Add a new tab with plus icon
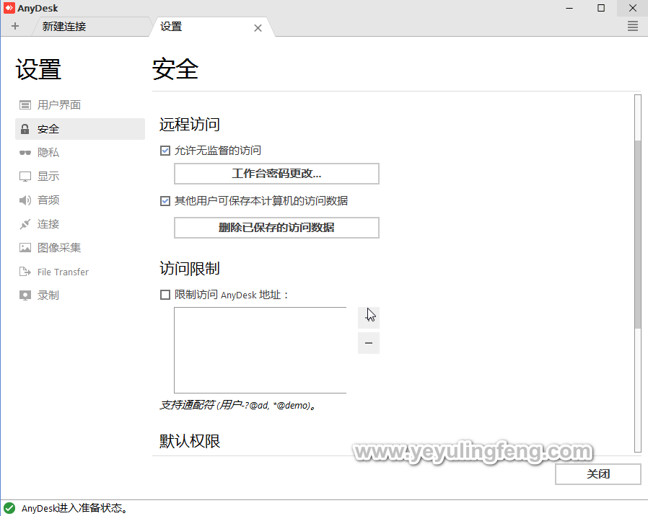Image resolution: width=648 pixels, height=516 pixels. (x=15, y=26)
